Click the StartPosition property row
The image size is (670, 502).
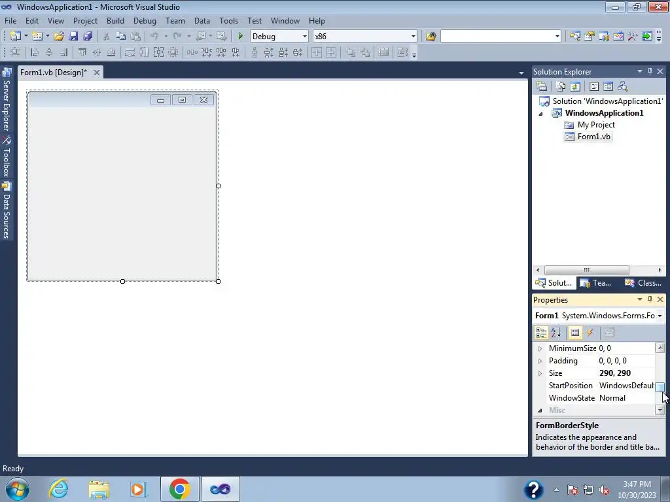[595, 386]
